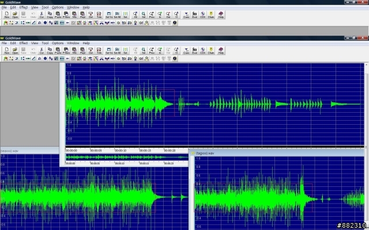369x230 pixels.
Task: Open File menu in the upper GoldWave window
Action: [4, 7]
